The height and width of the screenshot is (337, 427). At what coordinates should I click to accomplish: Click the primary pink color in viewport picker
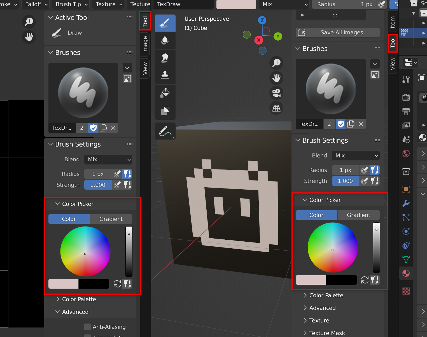[311, 280]
